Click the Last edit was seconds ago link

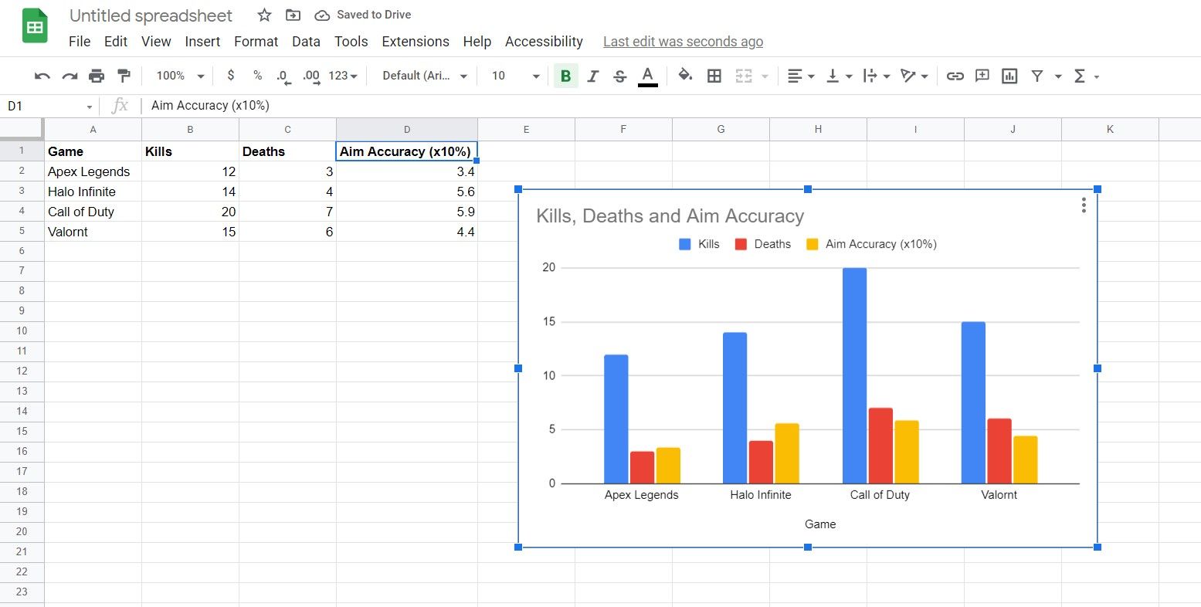[x=682, y=42]
